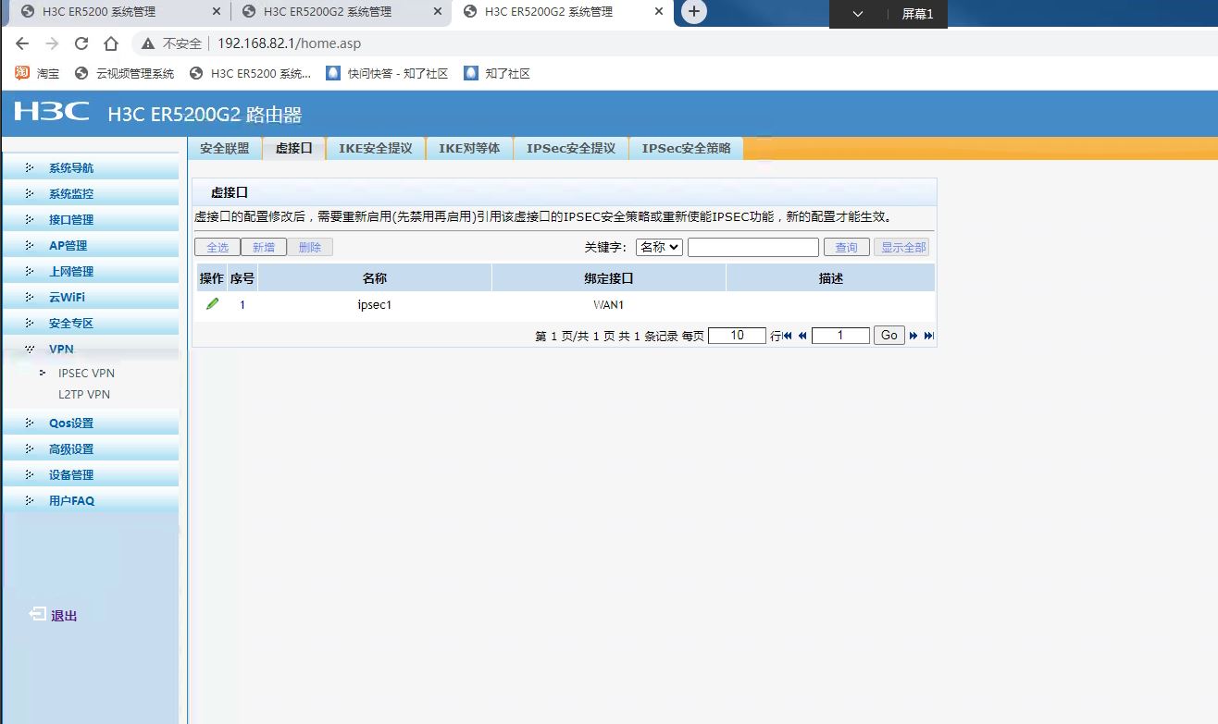
Task: Edit the ipsec1 entry with the pencil icon
Action: (x=213, y=303)
